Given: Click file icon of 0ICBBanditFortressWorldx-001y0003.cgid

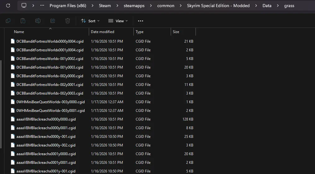Looking at the screenshot, I should point(13,67).
